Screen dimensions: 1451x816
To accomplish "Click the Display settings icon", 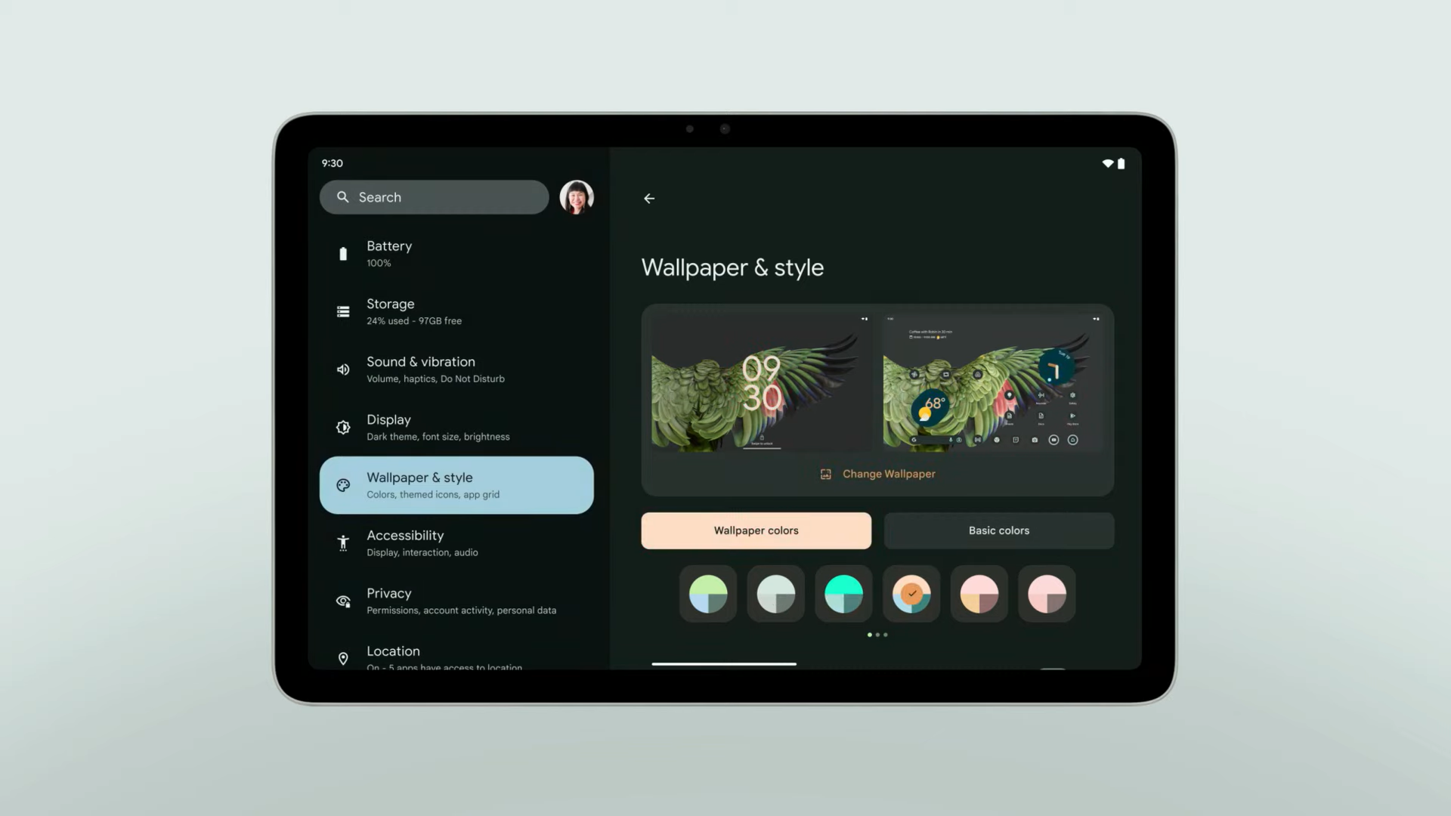I will 344,426.
